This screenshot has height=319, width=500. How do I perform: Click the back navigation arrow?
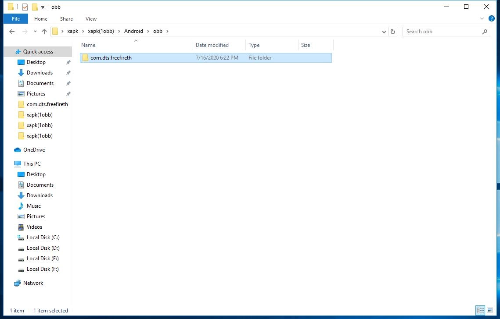click(12, 31)
